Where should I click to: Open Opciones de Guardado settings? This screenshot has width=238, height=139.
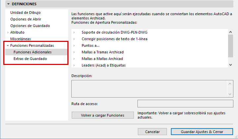[30, 26]
